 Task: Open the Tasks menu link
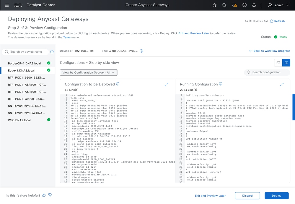click(x=67, y=37)
